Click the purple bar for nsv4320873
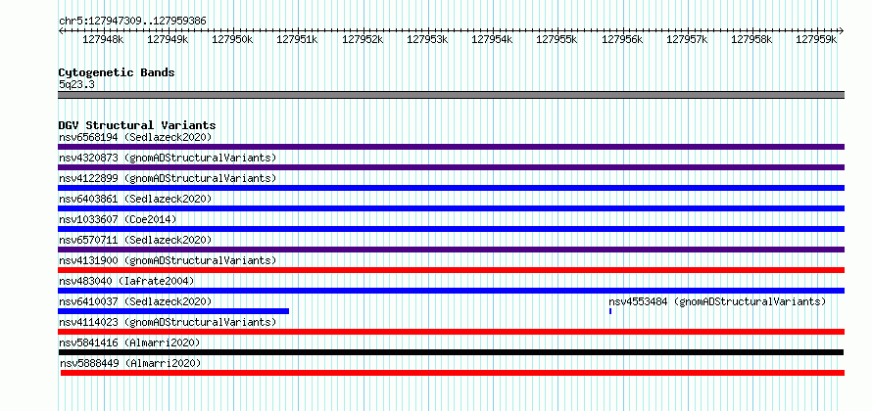The image size is (872, 411). tap(451, 167)
